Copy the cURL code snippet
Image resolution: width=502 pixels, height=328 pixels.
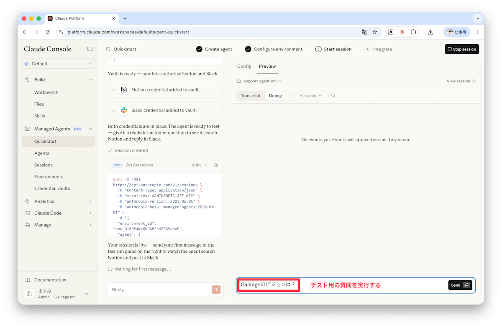coord(216,165)
